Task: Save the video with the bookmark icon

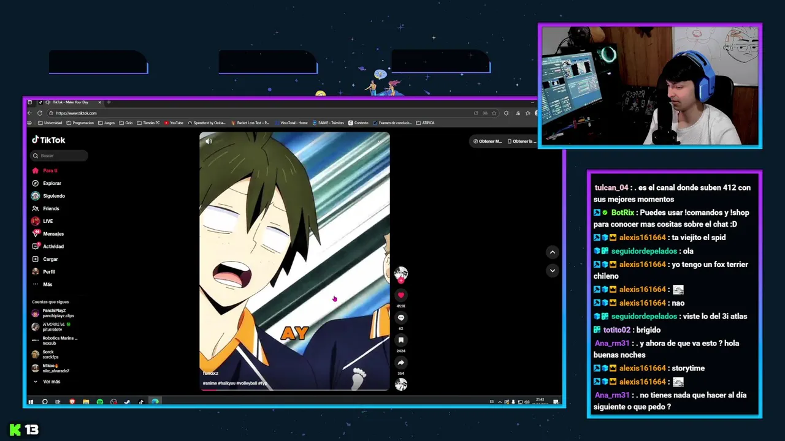Action: pyautogui.click(x=401, y=340)
